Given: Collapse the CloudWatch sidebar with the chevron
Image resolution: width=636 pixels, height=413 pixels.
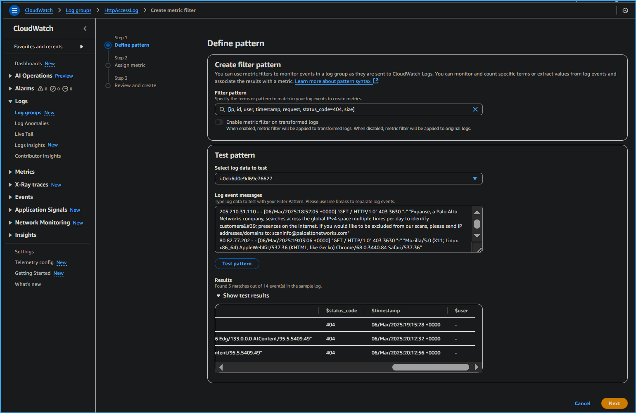Looking at the screenshot, I should (x=85, y=29).
